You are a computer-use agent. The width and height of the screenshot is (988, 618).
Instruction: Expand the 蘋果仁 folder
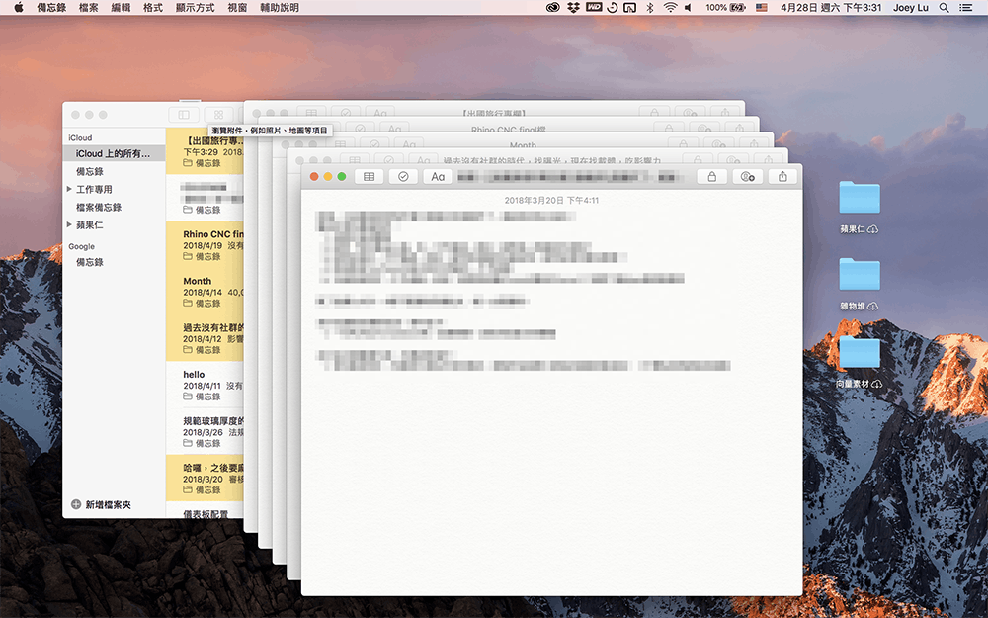point(69,224)
